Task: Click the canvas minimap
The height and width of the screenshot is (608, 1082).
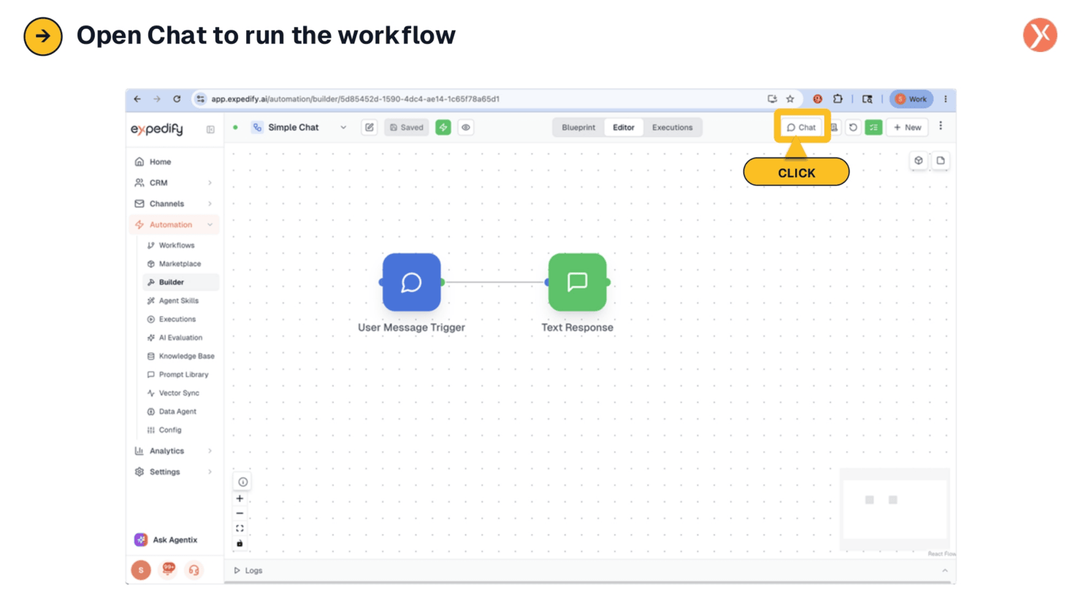Action: [895, 509]
